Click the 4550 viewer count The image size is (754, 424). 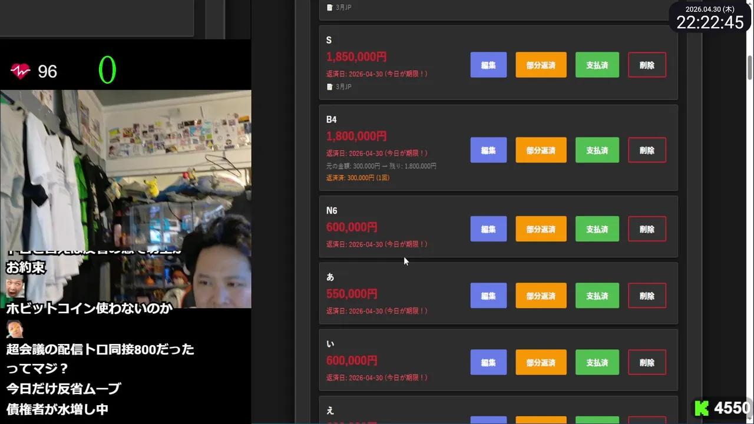[x=732, y=408]
